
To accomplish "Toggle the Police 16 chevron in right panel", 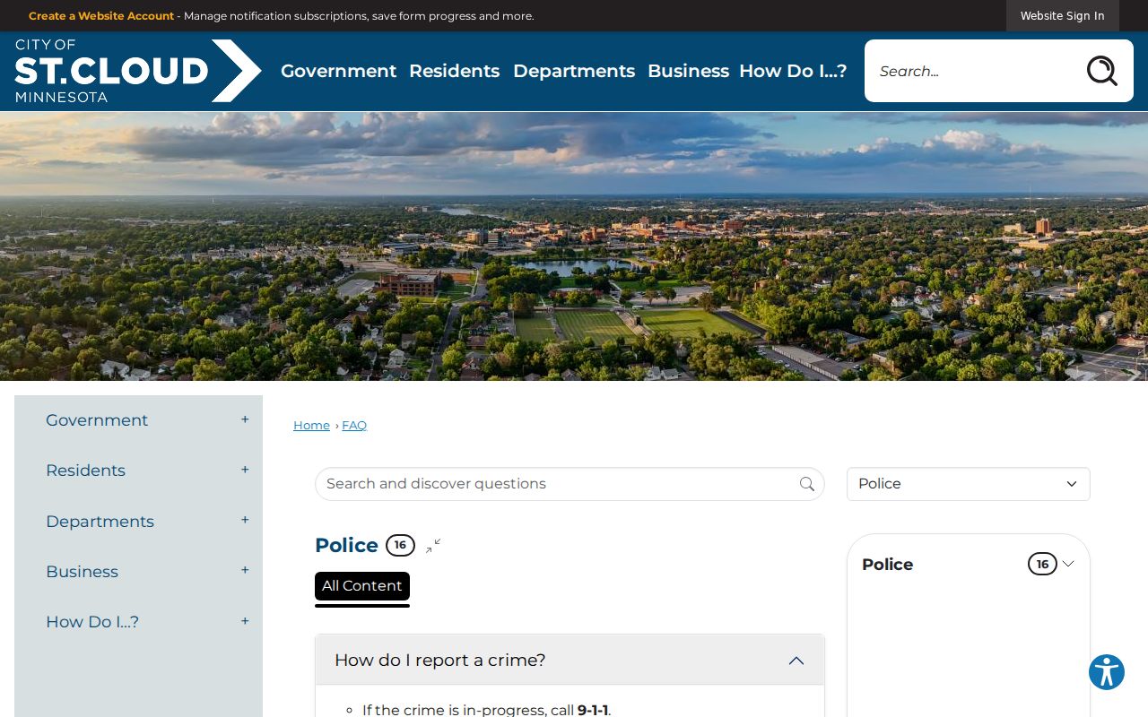I will pos(1068,564).
